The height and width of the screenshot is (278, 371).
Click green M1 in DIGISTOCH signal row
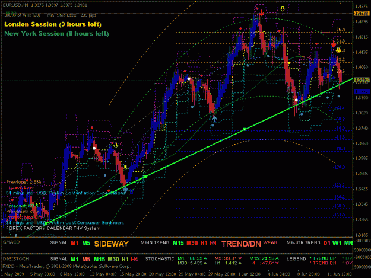click(x=75, y=260)
